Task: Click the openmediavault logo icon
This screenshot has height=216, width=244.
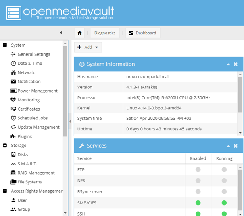Action: [14, 13]
